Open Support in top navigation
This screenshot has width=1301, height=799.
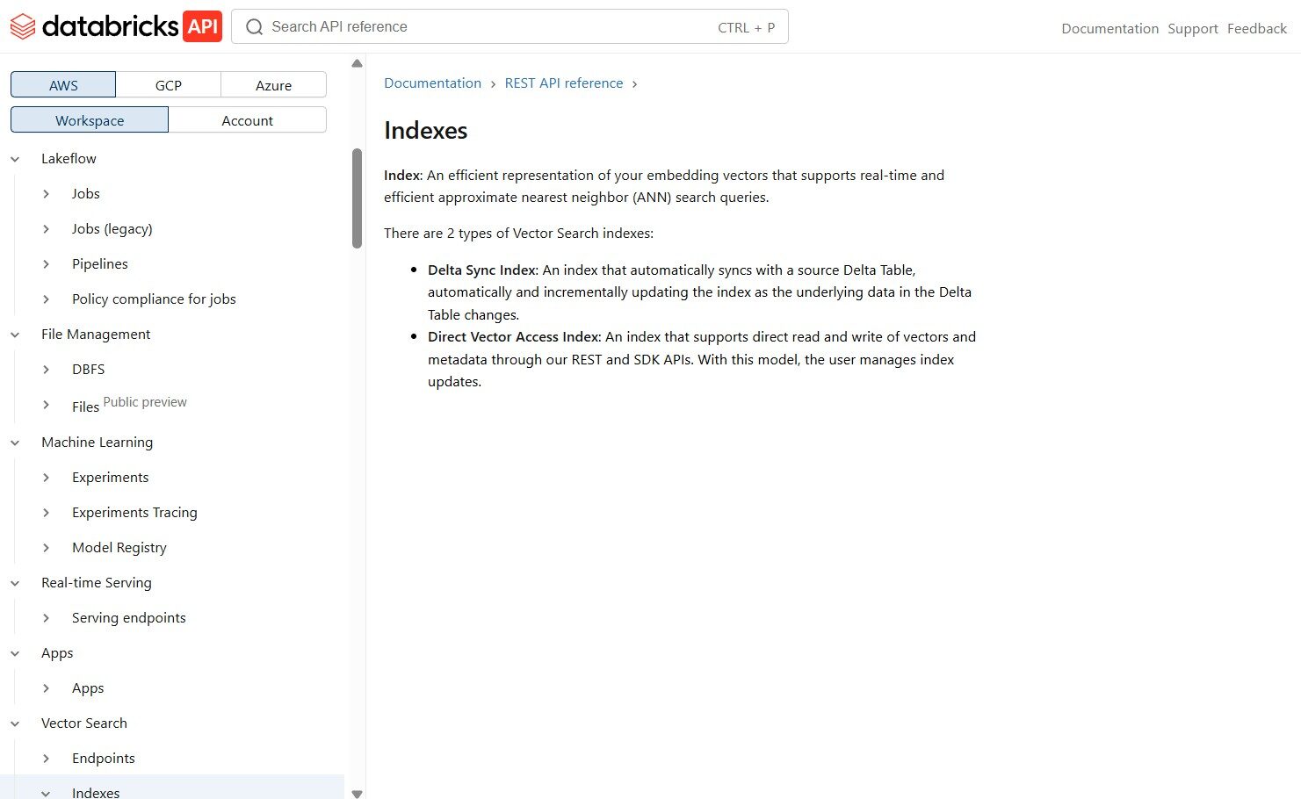(1192, 28)
